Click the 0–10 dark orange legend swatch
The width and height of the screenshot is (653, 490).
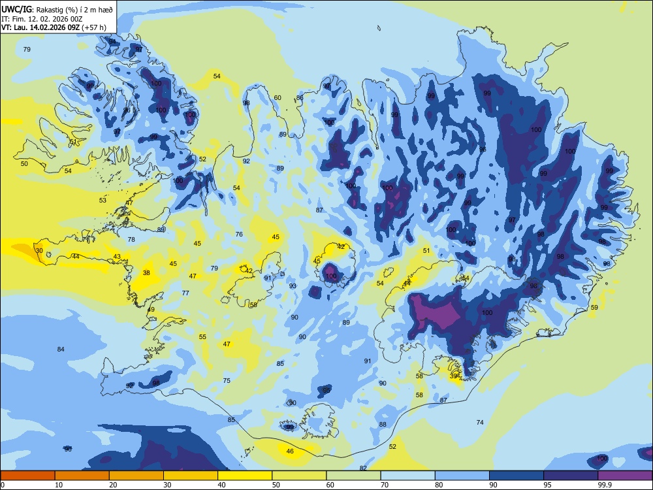(x=27, y=476)
